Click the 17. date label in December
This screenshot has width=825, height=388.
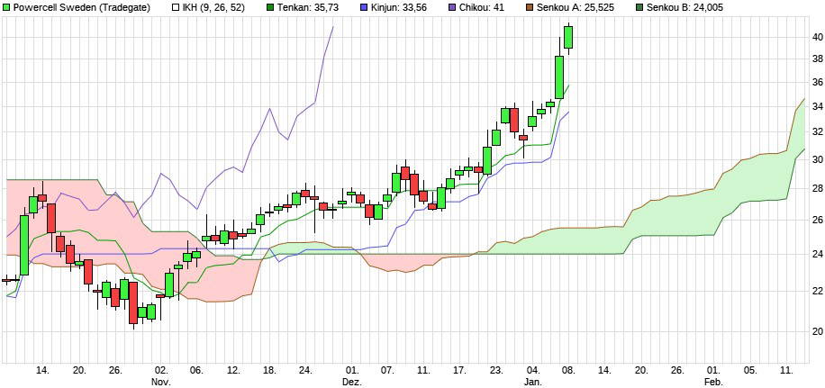point(460,370)
